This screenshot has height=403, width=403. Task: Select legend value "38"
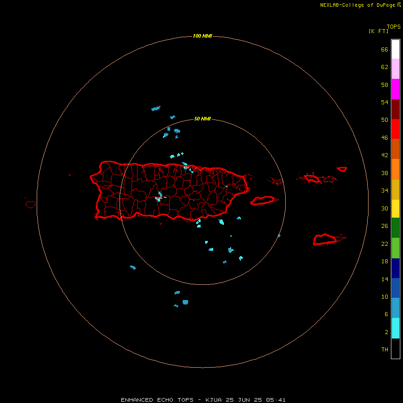coord(385,173)
